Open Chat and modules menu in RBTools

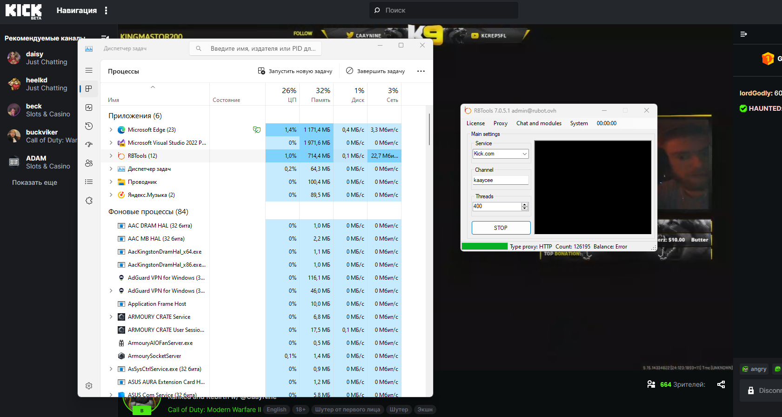click(x=539, y=123)
